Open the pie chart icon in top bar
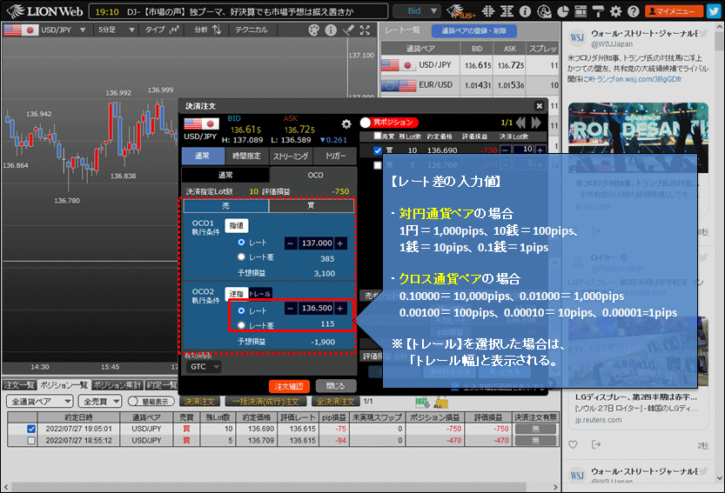725x493 pixels. (x=563, y=11)
